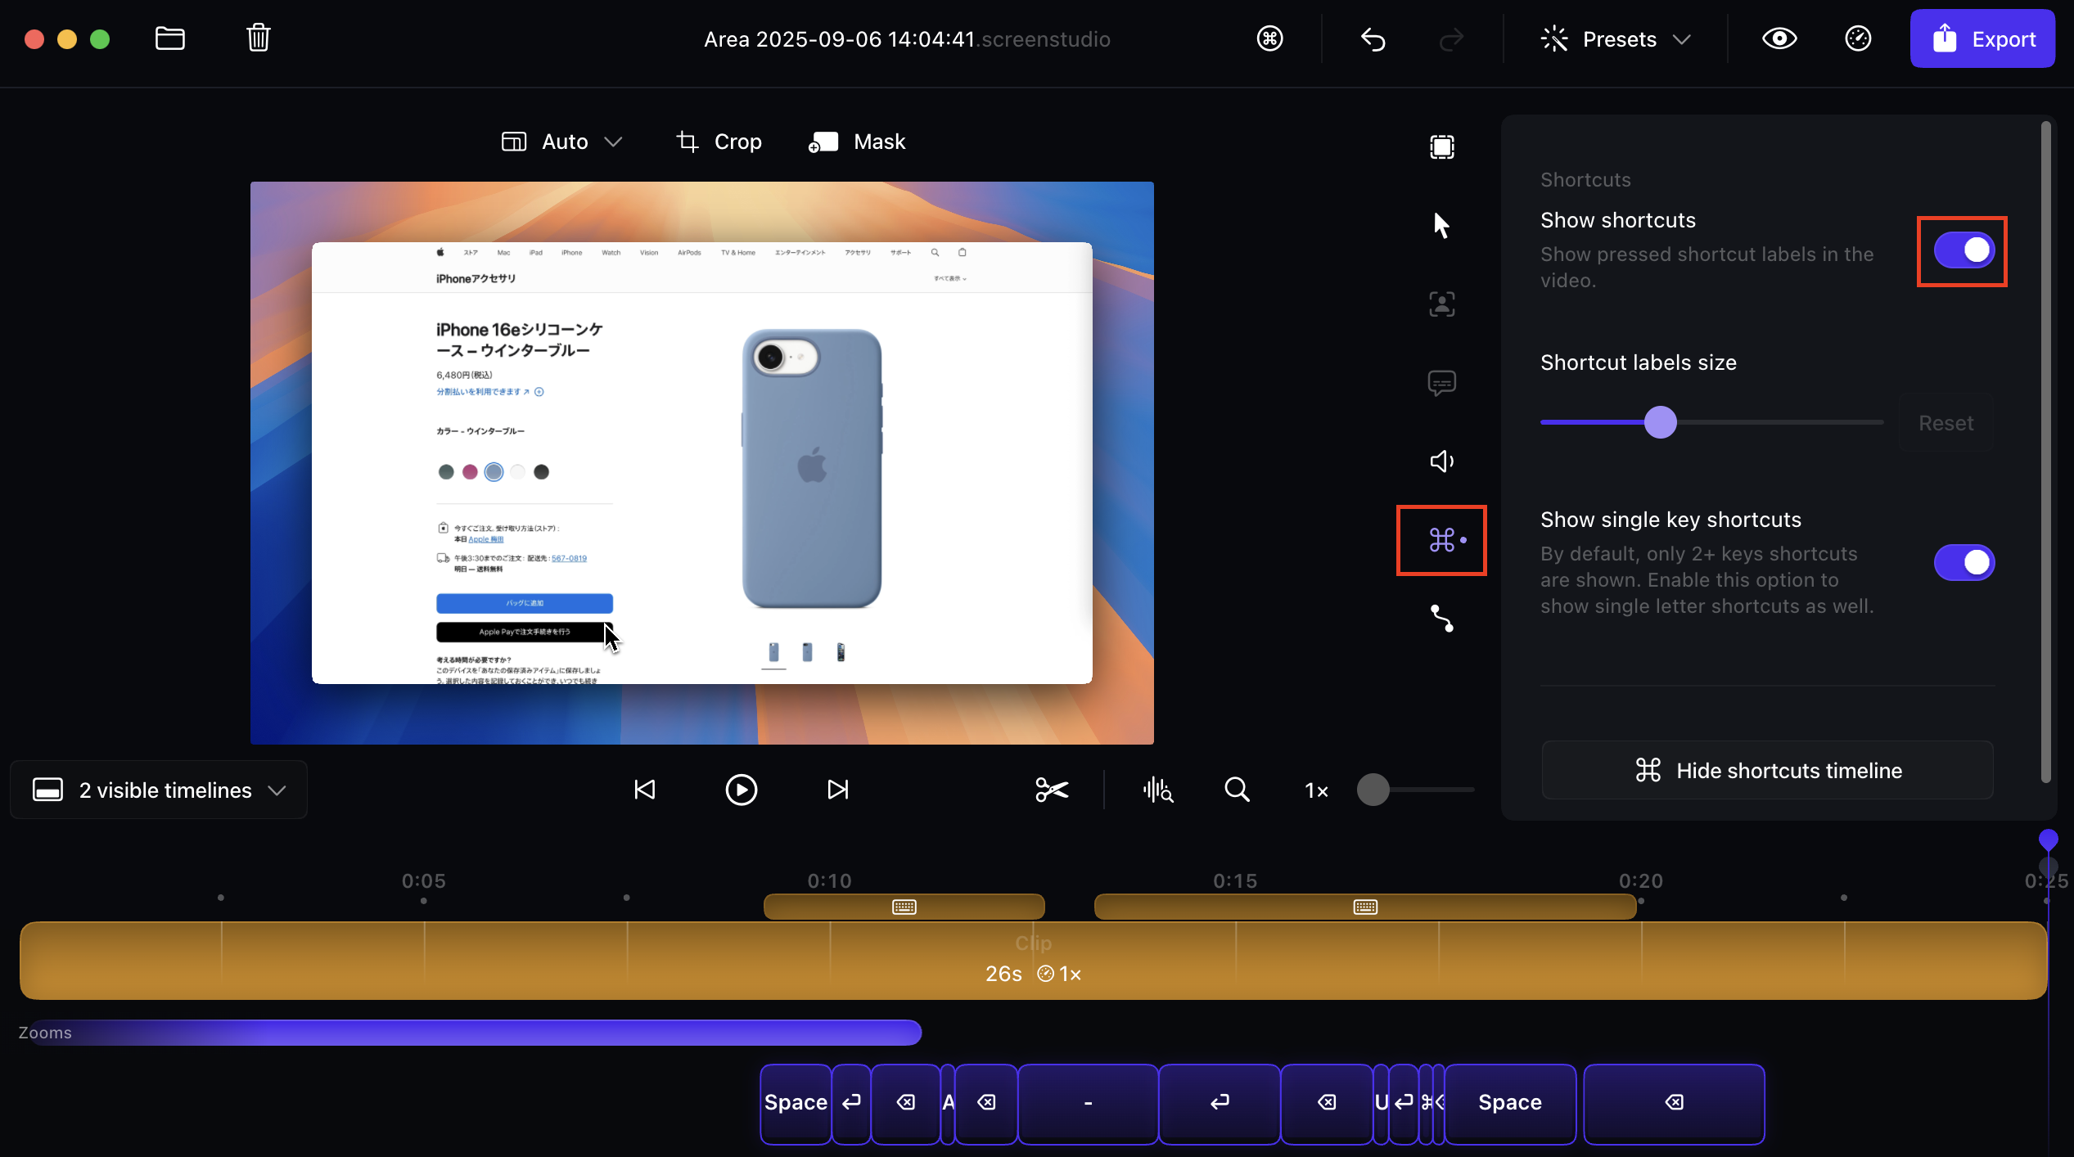
Task: Split clip with scissors tool
Action: [x=1051, y=790]
